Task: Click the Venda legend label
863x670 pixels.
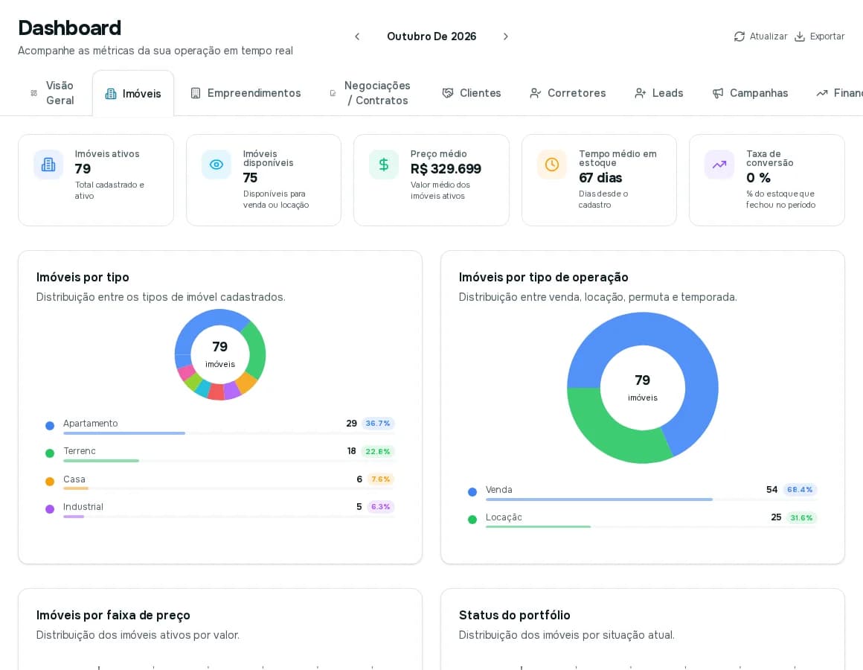Action: tap(498, 489)
